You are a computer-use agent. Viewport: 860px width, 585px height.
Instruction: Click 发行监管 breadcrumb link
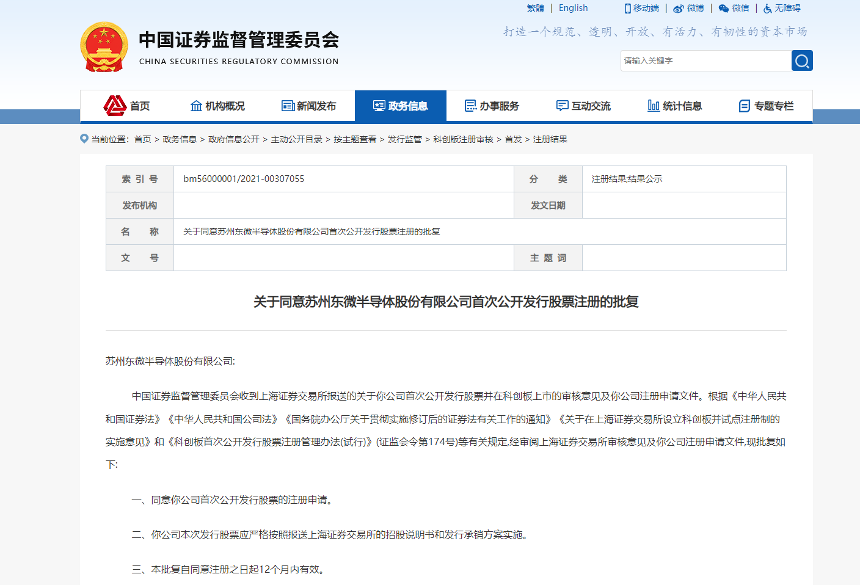404,139
